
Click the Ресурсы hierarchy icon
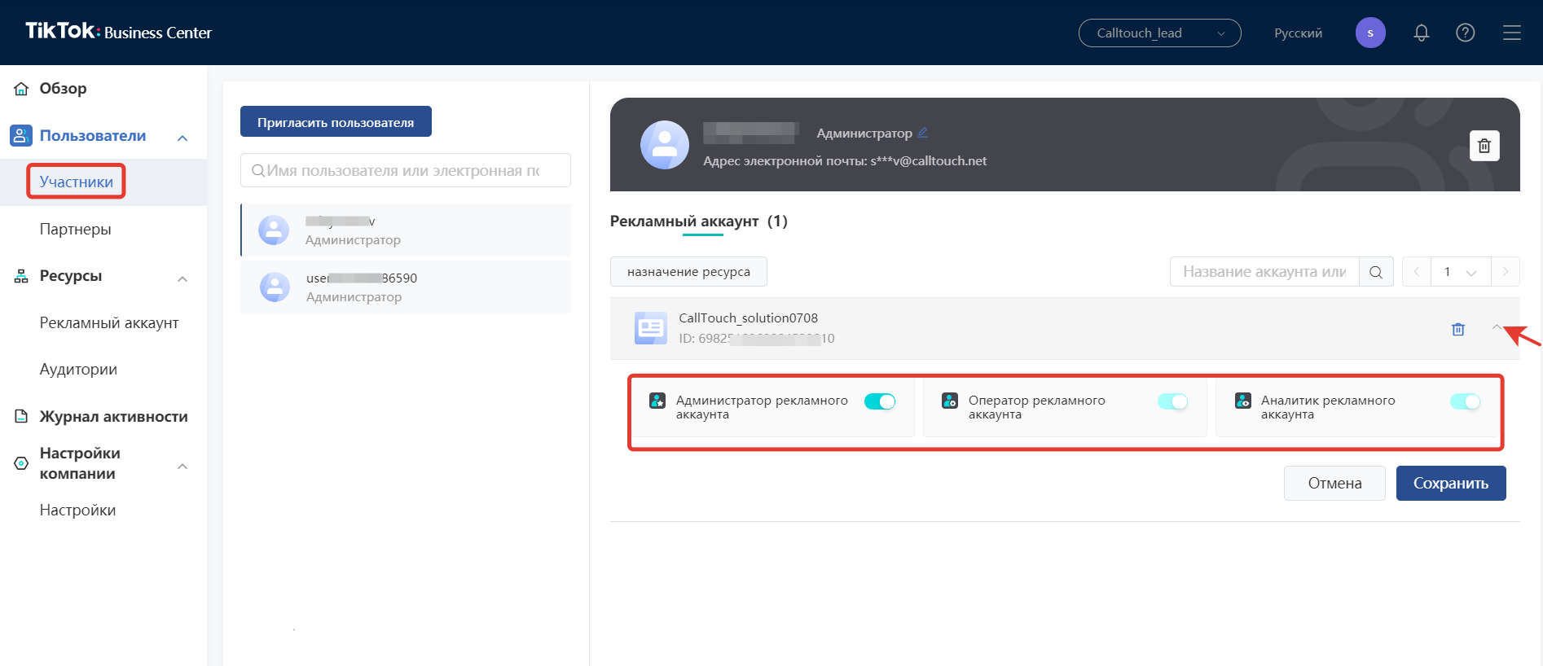(x=21, y=276)
